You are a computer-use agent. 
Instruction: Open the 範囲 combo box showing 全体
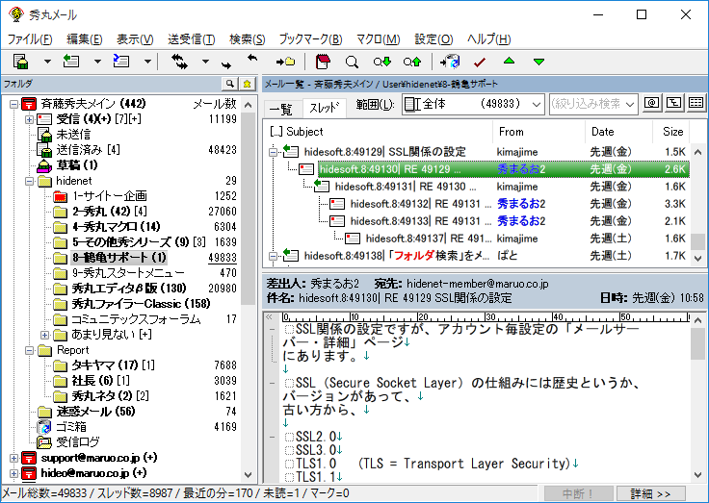pyautogui.click(x=472, y=104)
